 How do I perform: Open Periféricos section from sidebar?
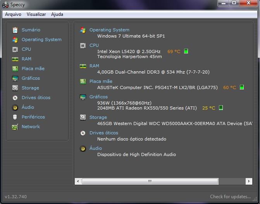click(33, 117)
